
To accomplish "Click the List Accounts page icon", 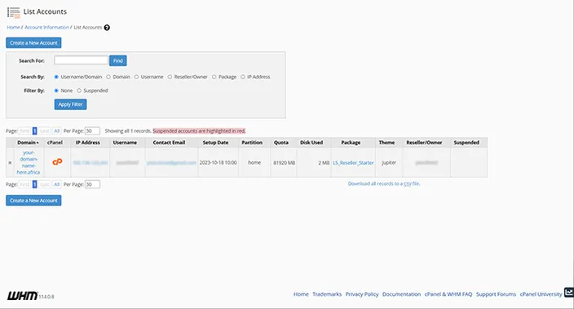I will tap(14, 12).
